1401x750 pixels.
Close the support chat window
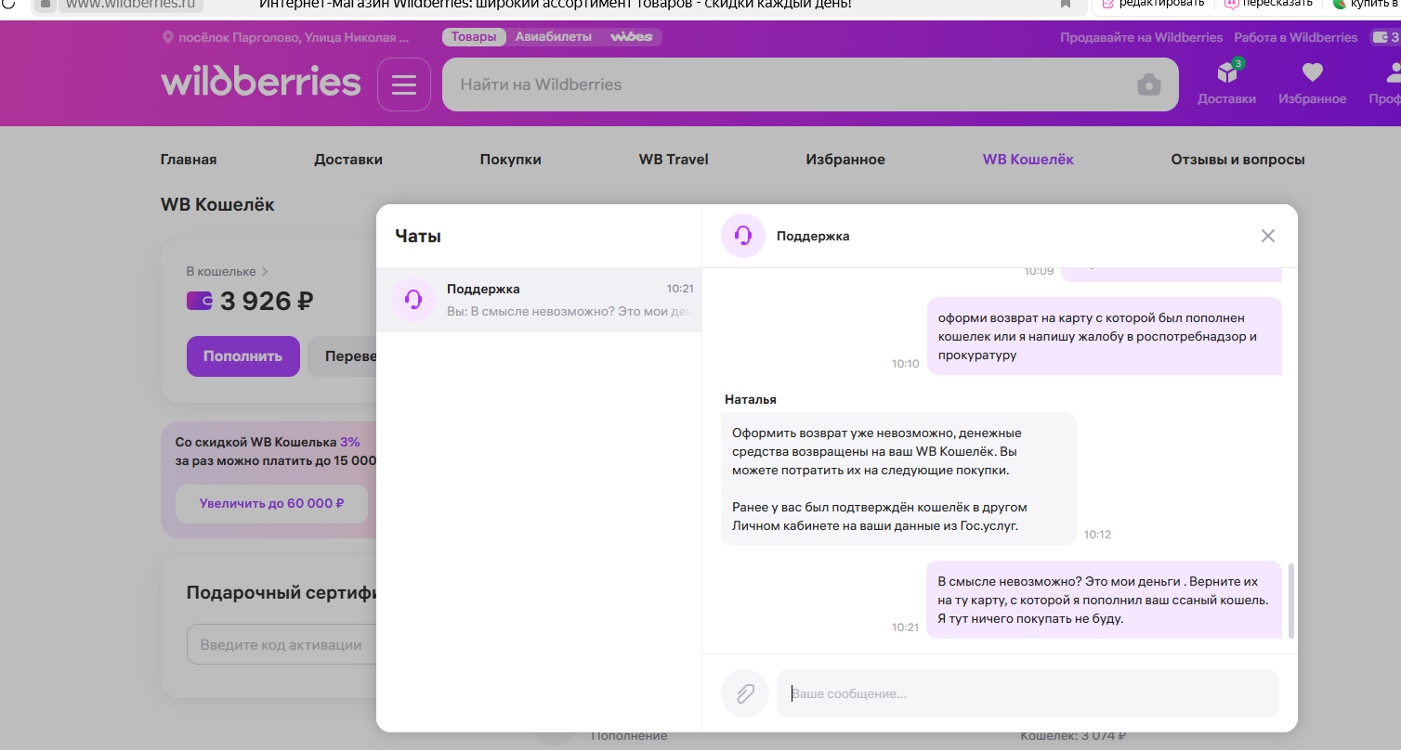(1267, 236)
